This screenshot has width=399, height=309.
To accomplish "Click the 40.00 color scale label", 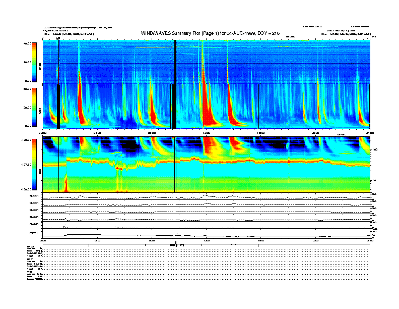I will pyautogui.click(x=28, y=43).
